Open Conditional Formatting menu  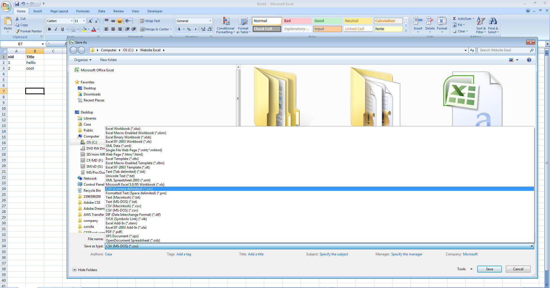[x=225, y=25]
